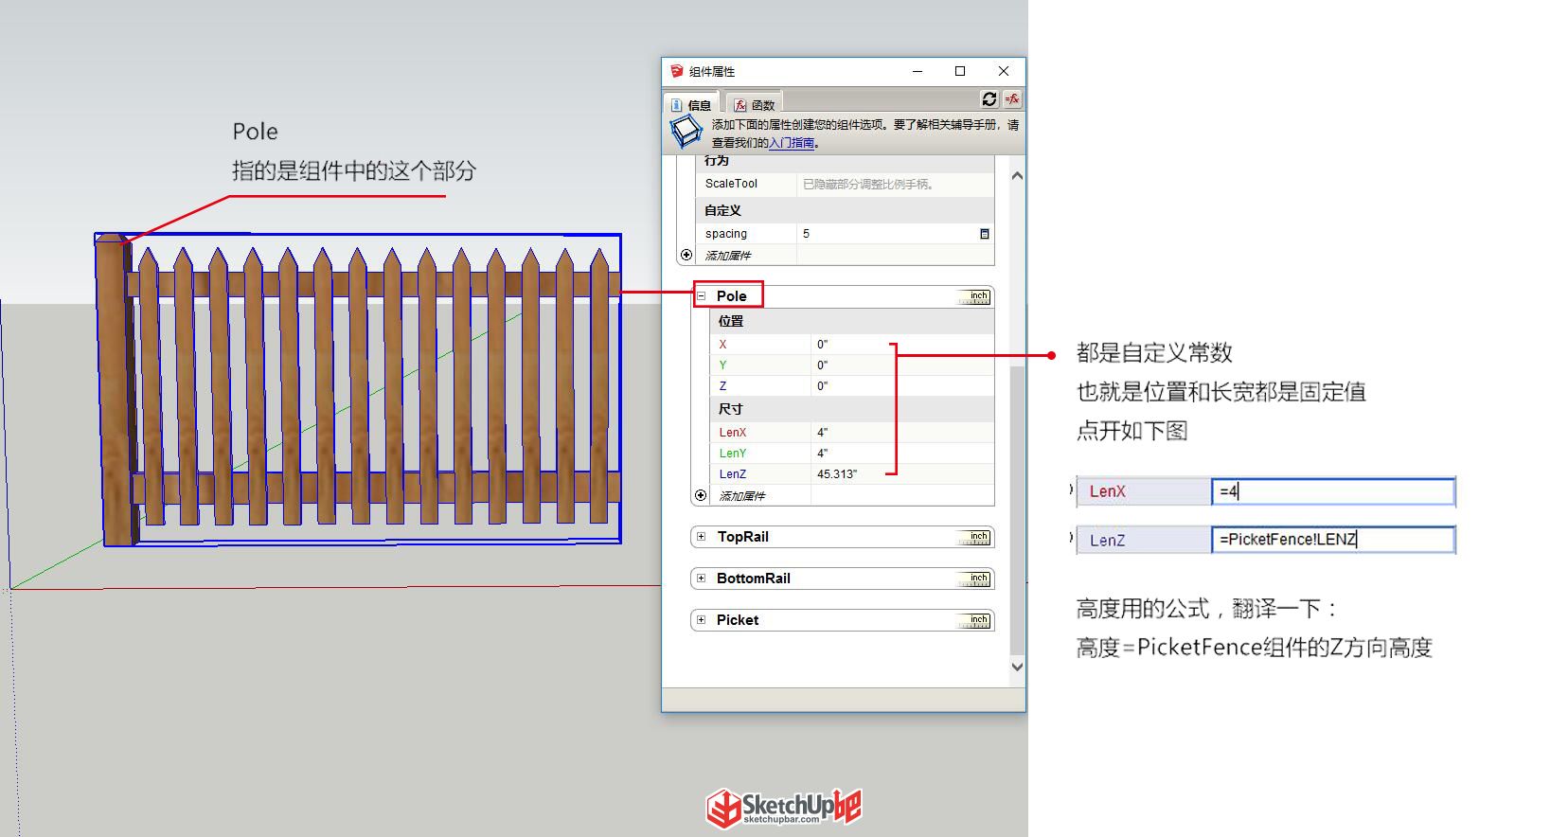
Task: Click the Picket section title
Action: click(x=738, y=620)
